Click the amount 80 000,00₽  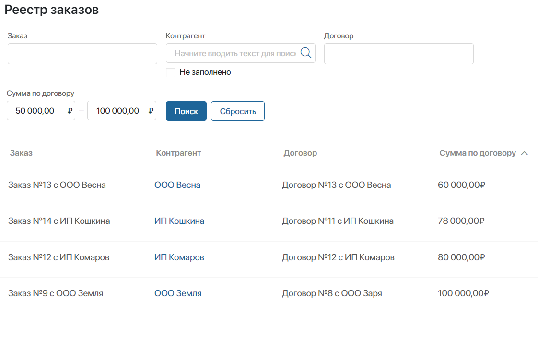click(x=461, y=257)
